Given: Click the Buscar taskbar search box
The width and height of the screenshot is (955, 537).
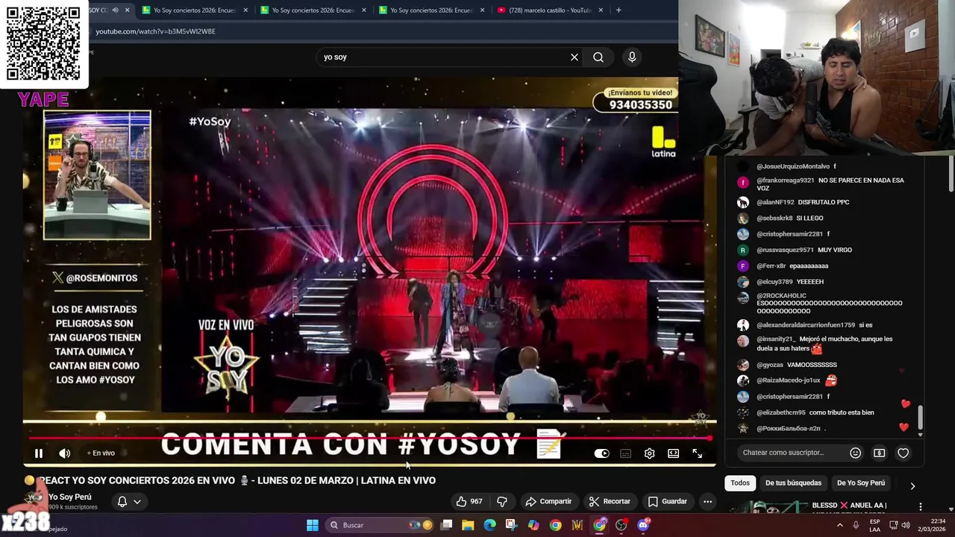Looking at the screenshot, I should click(381, 525).
